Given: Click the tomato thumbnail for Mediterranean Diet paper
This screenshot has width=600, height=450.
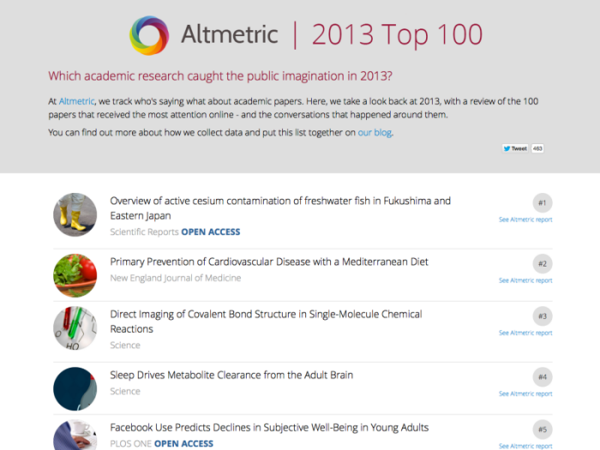Looking at the screenshot, I should [x=75, y=275].
